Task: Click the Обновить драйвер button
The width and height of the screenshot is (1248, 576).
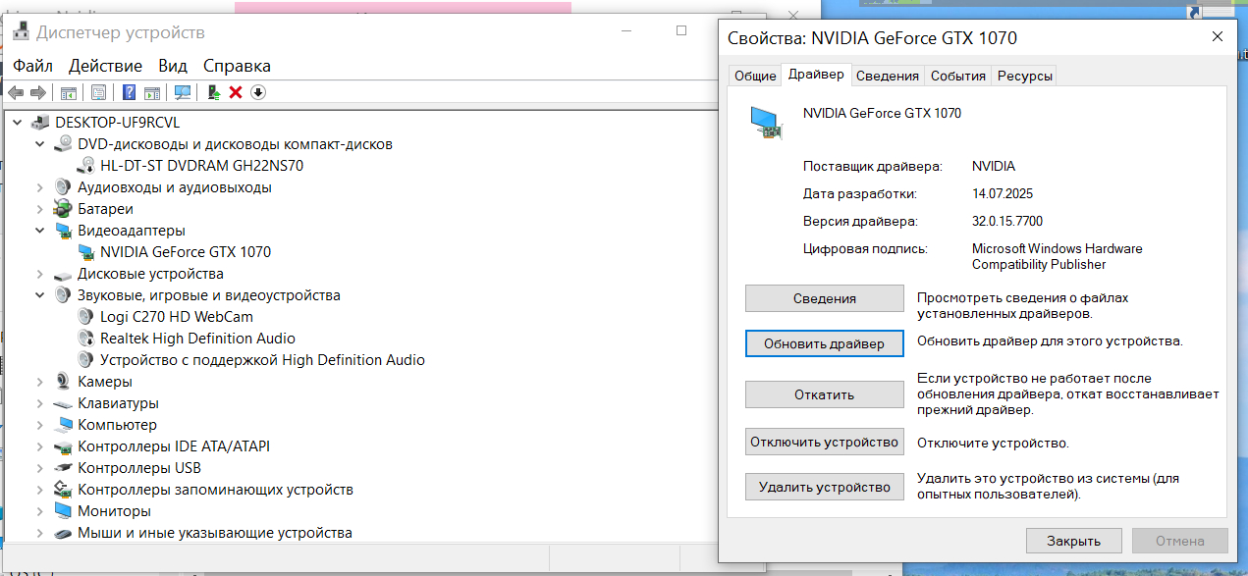Action: tap(824, 343)
